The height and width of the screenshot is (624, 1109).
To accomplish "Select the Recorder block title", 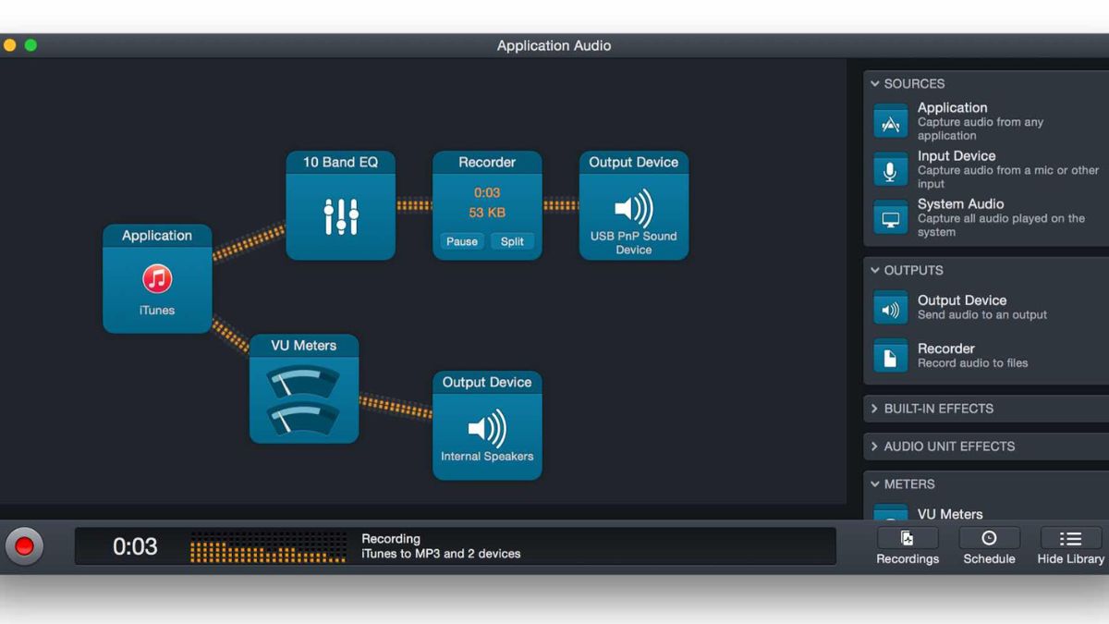I will click(x=487, y=162).
